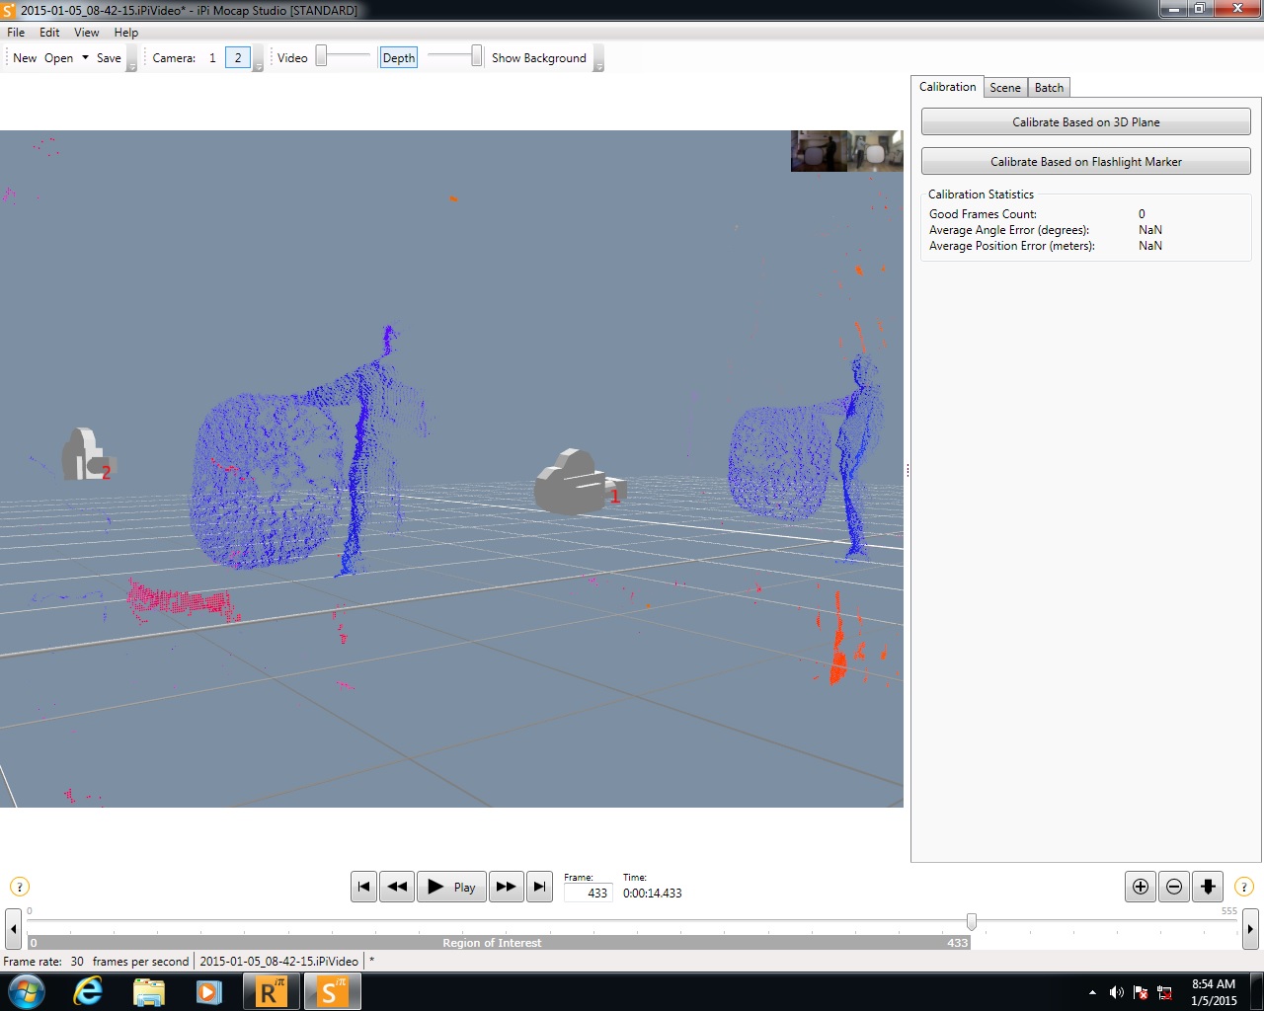Screen dimensions: 1264x1011
Task: Step backward with the rewind icon
Action: click(x=397, y=887)
